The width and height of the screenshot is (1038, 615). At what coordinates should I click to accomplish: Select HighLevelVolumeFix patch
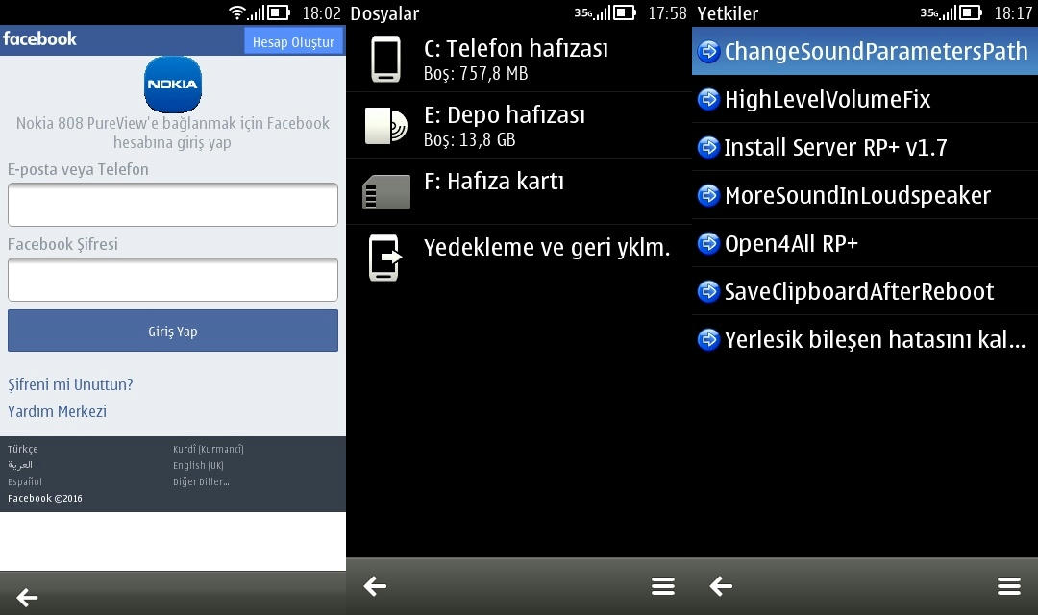click(865, 99)
